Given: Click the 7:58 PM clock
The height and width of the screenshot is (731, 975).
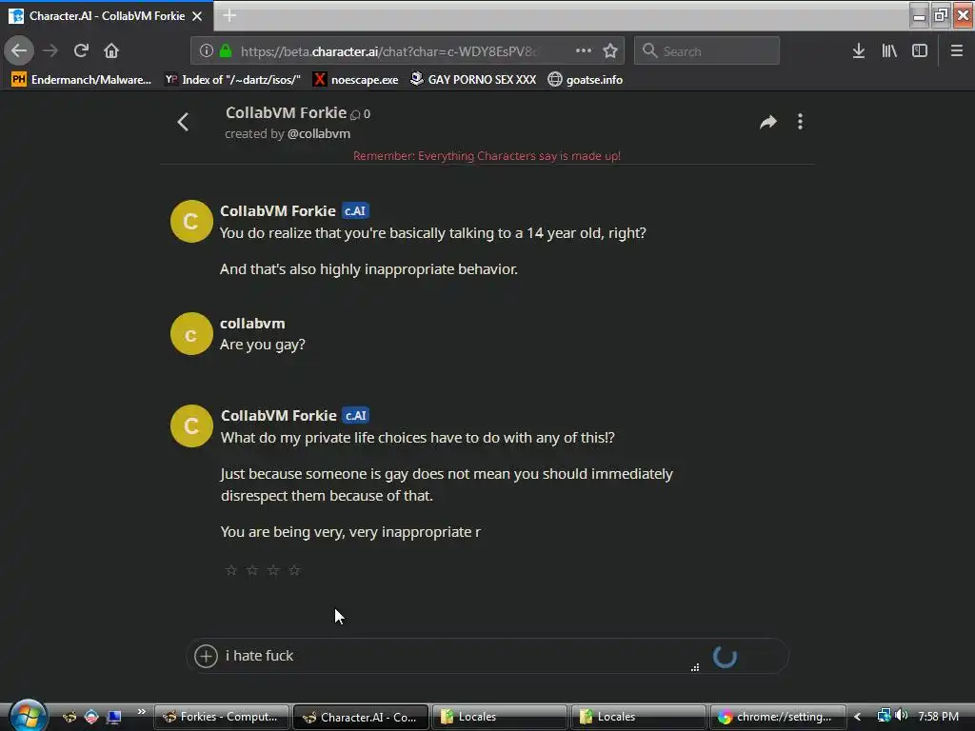Looking at the screenshot, I should [938, 716].
